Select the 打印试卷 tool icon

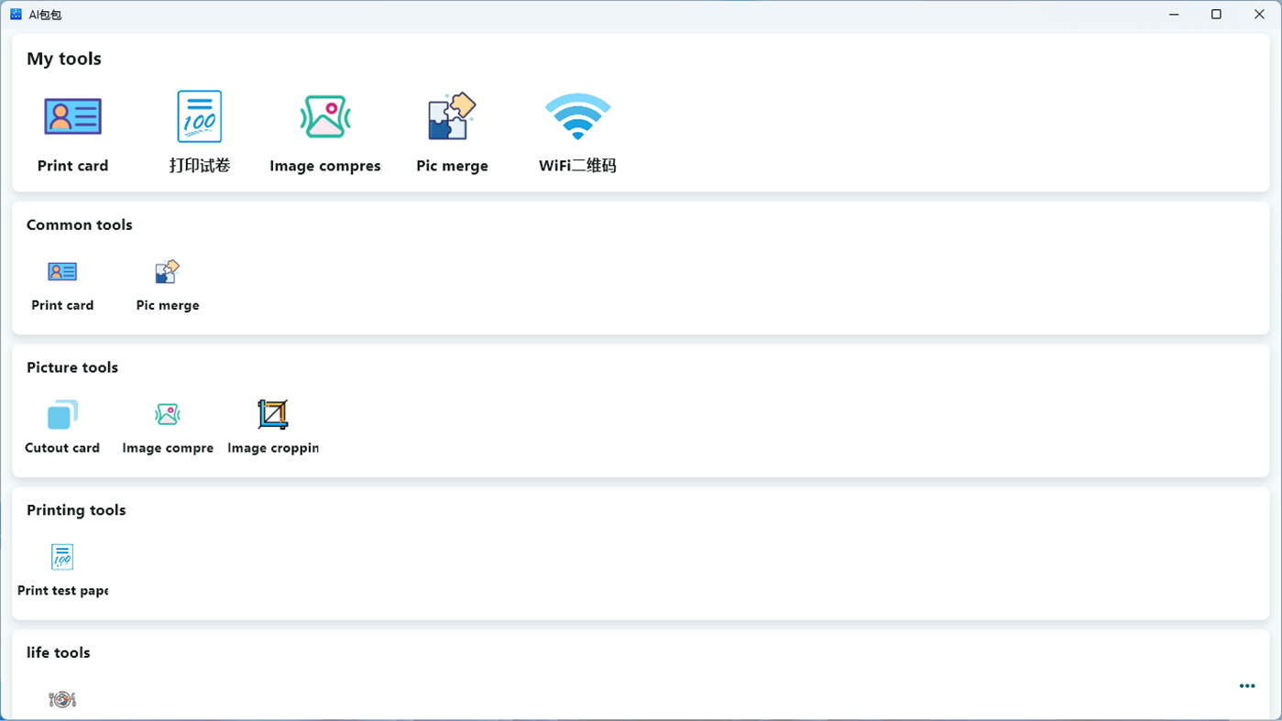(199, 116)
